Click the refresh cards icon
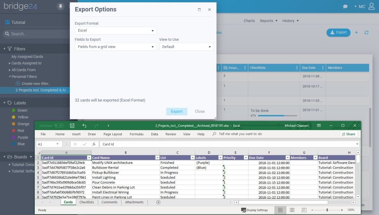The height and width of the screenshot is (215, 379). [x=367, y=33]
